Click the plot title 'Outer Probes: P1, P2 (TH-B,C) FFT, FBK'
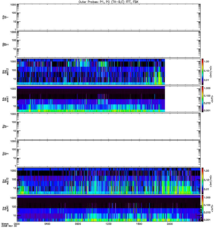 coord(108,2)
